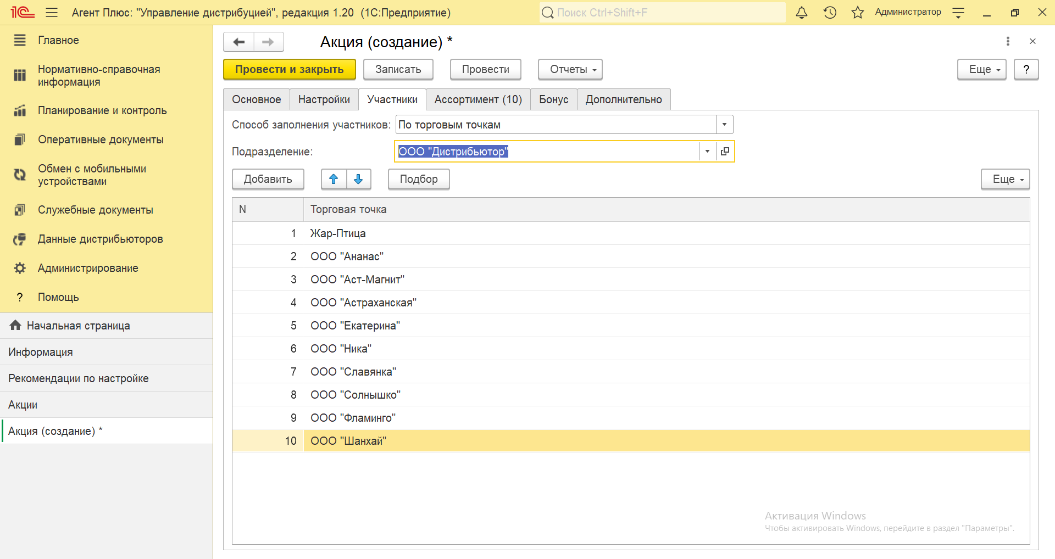Open favorites star icon
This screenshot has height=559, width=1055.
(x=858, y=12)
